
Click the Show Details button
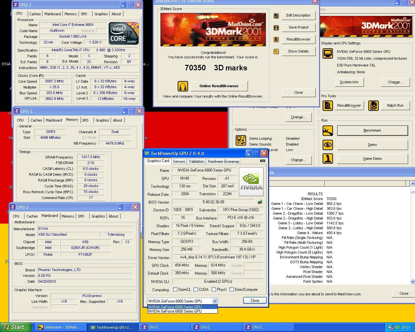click(298, 51)
